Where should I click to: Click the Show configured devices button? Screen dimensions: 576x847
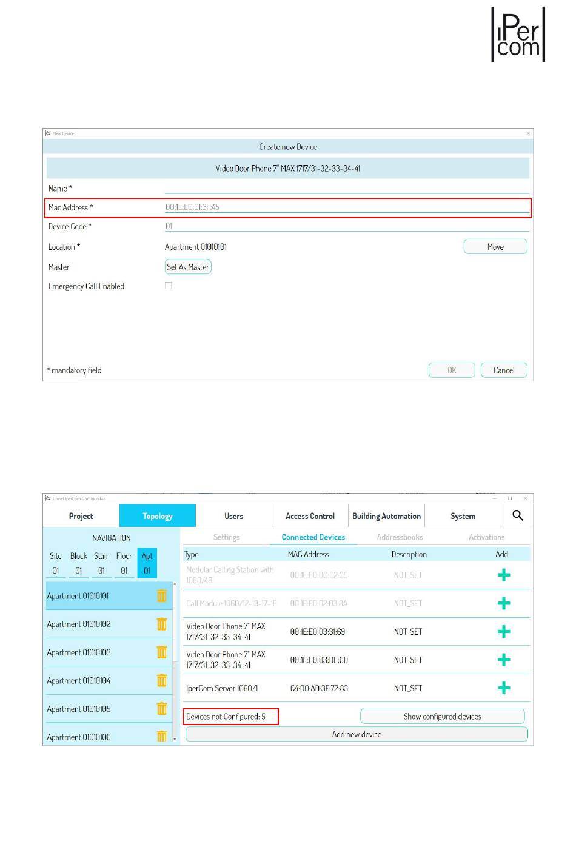click(x=442, y=717)
